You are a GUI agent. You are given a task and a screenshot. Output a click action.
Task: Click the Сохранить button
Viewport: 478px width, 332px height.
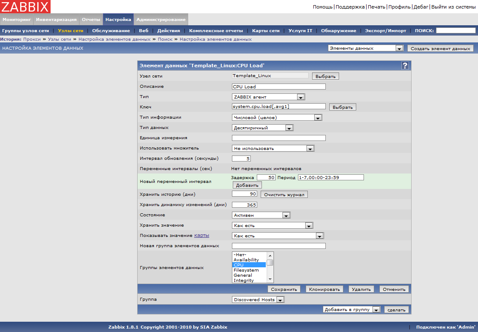pos(284,289)
